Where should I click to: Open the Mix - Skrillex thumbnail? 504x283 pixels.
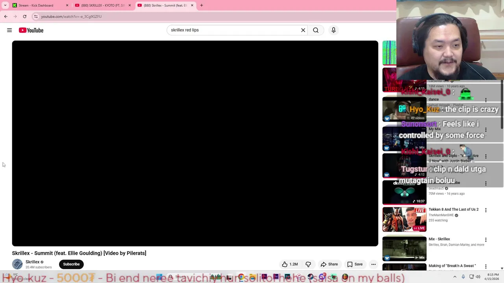[x=404, y=249]
